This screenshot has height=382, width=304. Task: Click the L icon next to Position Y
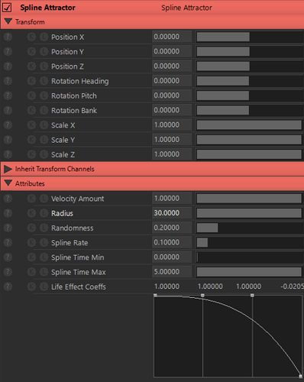pos(44,52)
